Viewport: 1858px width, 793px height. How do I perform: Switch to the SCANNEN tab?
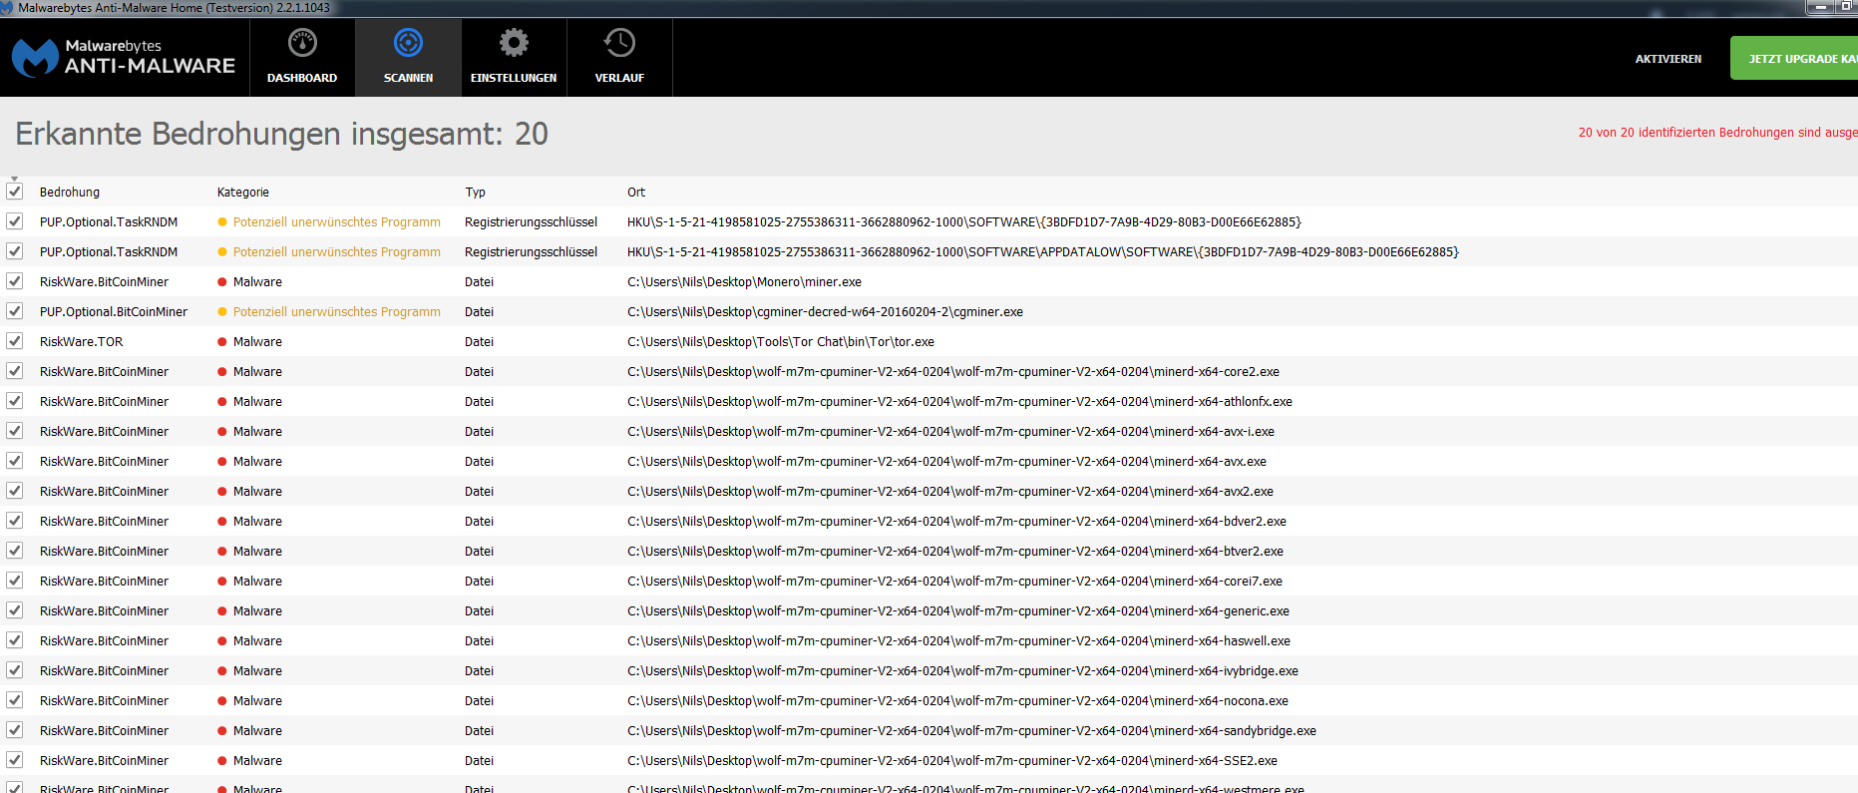pyautogui.click(x=408, y=58)
